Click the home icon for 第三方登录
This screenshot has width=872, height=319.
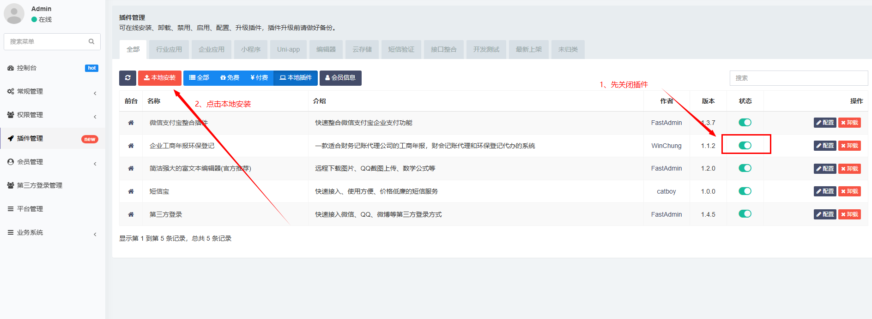[131, 214]
